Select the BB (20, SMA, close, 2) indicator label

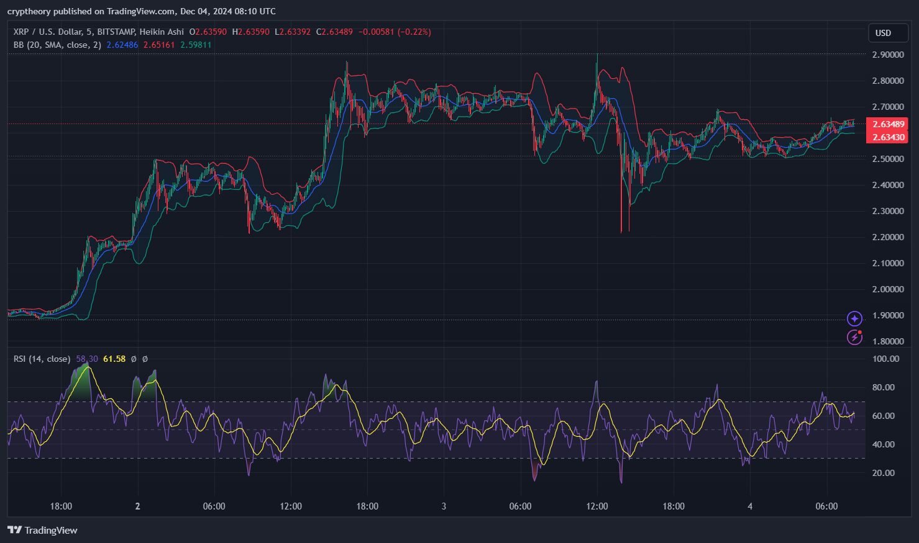pos(57,45)
